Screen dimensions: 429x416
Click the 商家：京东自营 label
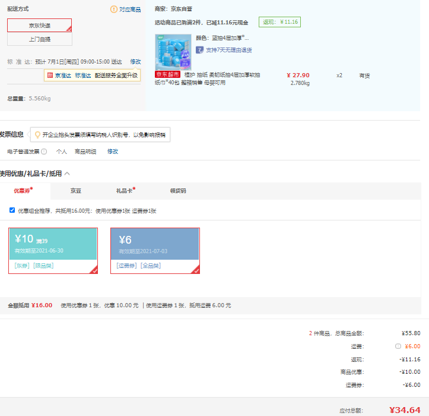(173, 9)
